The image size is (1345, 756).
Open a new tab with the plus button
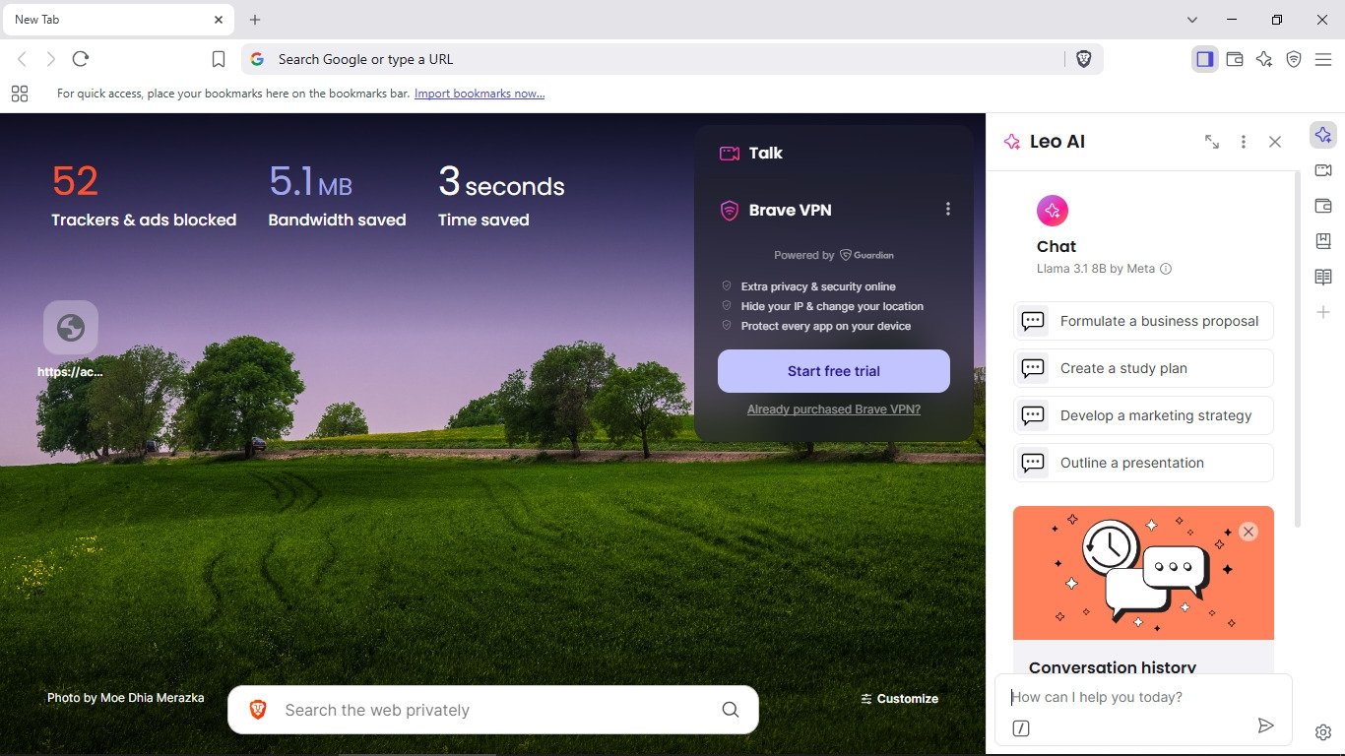point(255,20)
